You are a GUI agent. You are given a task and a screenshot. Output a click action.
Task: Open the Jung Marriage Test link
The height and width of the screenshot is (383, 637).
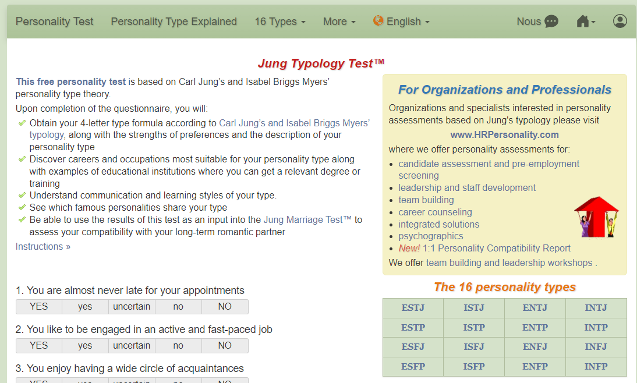[x=307, y=219]
